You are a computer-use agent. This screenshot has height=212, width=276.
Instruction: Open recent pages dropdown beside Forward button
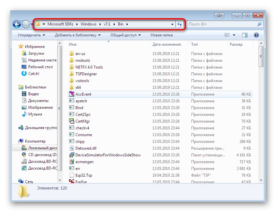[32, 24]
